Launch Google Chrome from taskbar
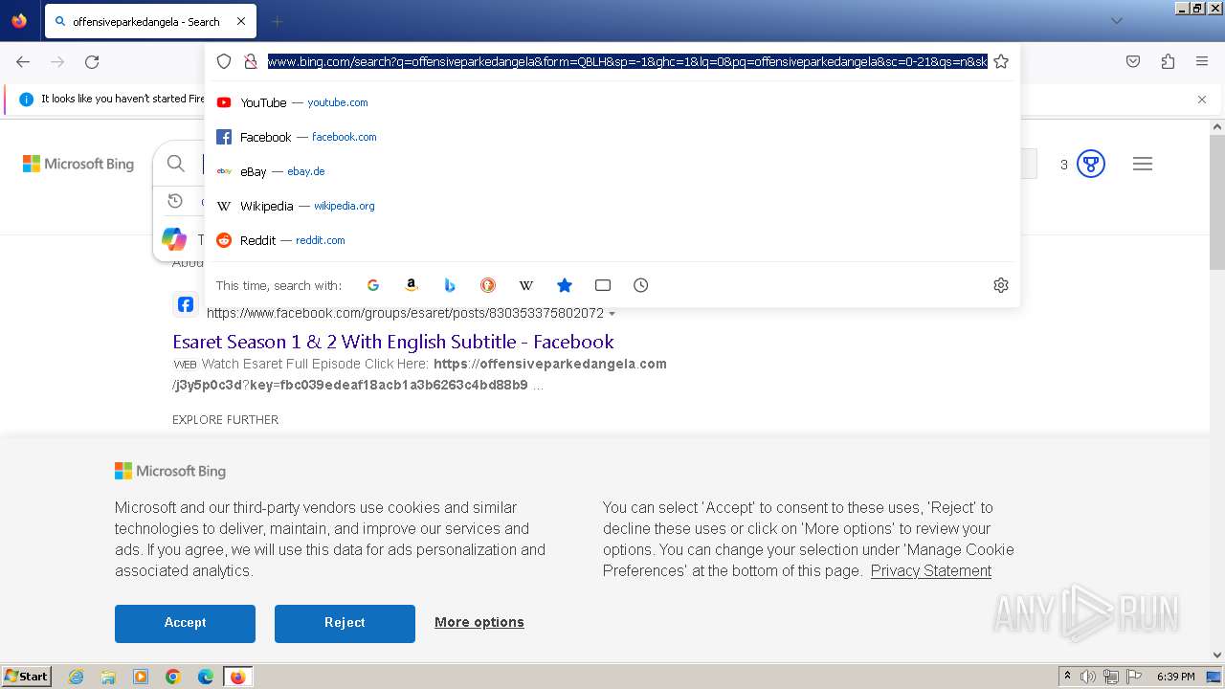The height and width of the screenshot is (689, 1225). 173,677
